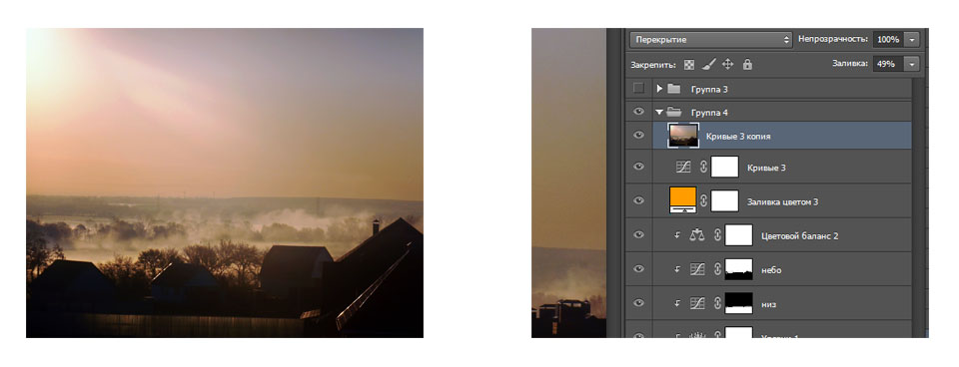The height and width of the screenshot is (367, 959).
Task: Select the Кривые 3 layer mask thumbnail
Action: (725, 167)
